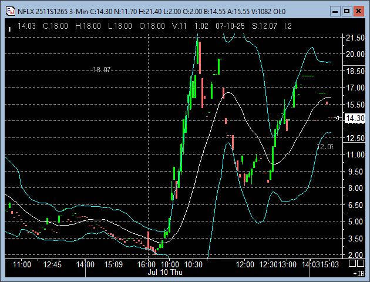Click V:11 in the data bar
This screenshot has height=282, width=370.
point(179,26)
